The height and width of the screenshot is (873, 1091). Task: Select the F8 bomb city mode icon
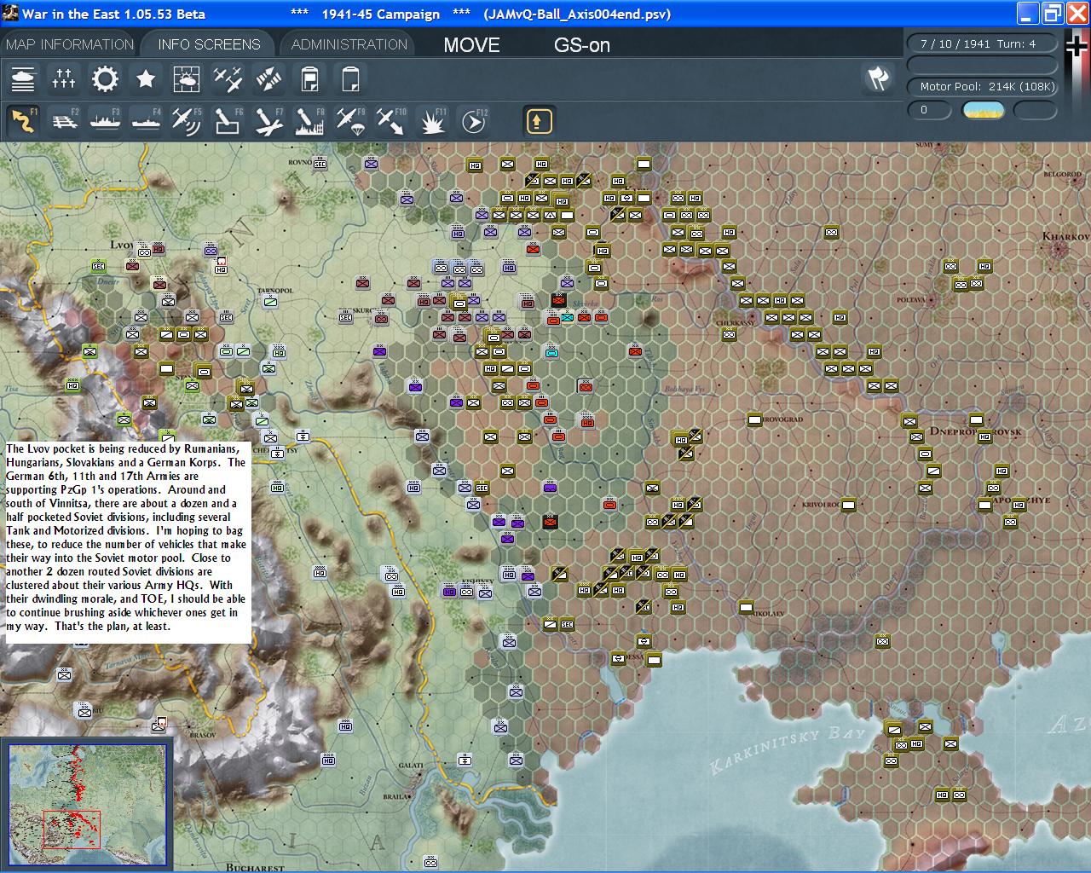click(x=309, y=121)
